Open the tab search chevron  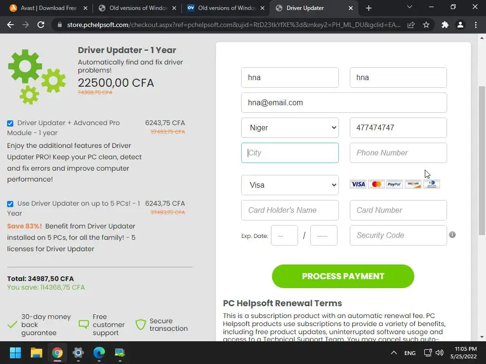[x=410, y=7]
